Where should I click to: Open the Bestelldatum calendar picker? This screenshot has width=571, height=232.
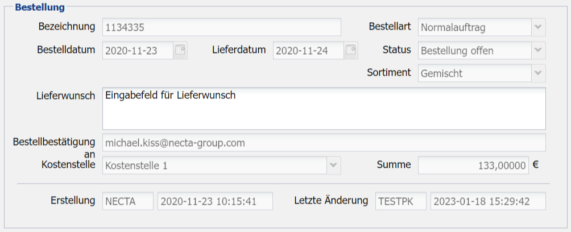pos(180,50)
